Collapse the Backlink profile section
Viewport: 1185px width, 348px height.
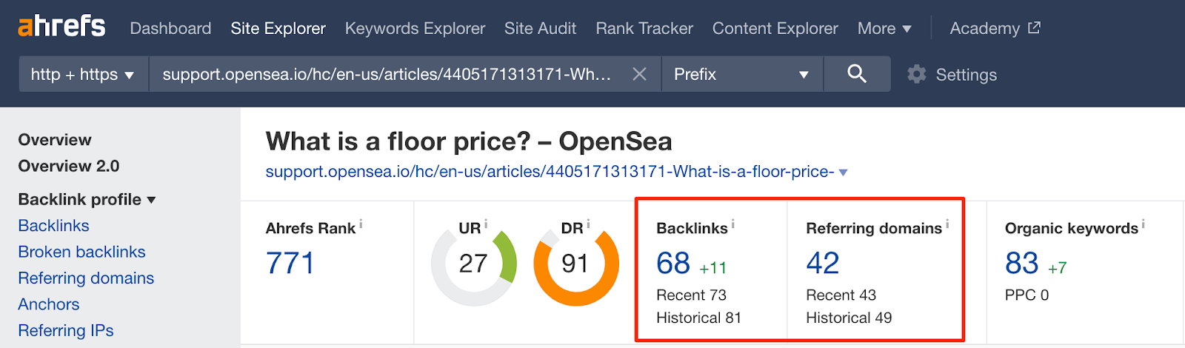[87, 199]
